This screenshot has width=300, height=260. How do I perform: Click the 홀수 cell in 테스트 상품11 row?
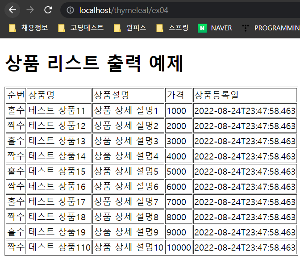pos(16,110)
